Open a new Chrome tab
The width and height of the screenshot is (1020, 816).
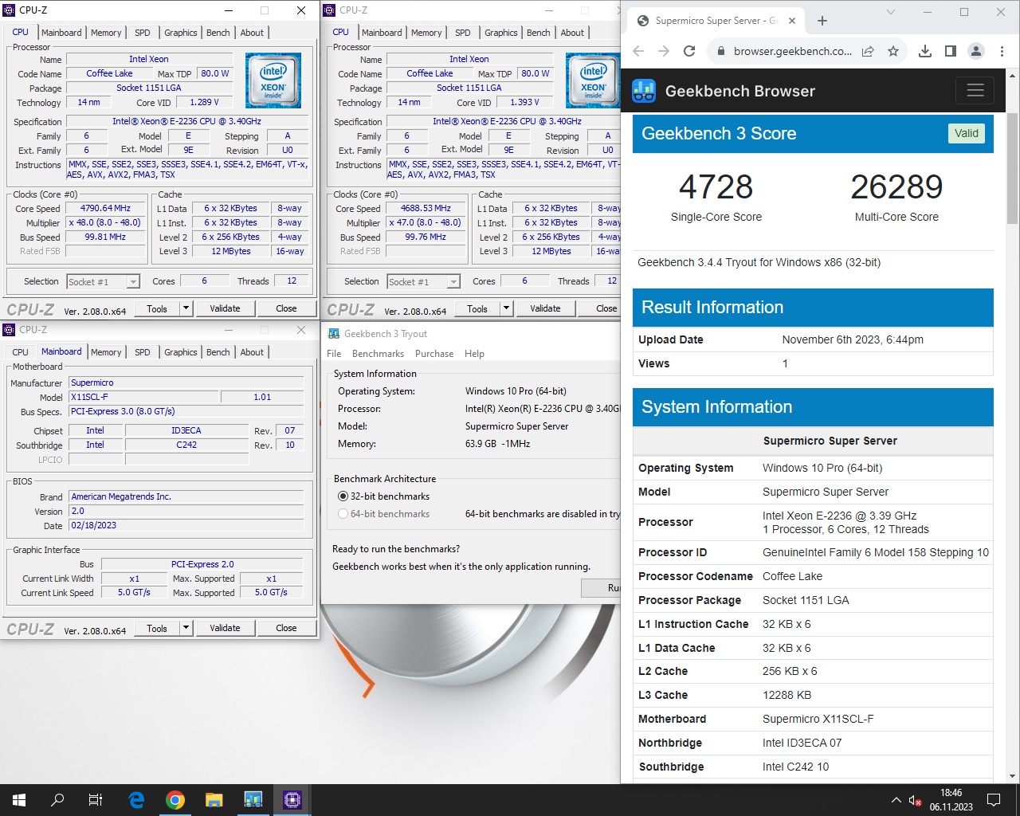(x=822, y=21)
